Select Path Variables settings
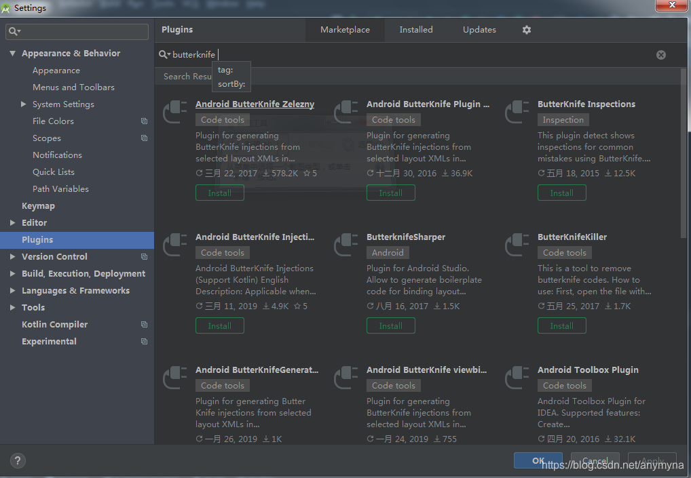Viewport: 691px width, 478px height. [60, 188]
